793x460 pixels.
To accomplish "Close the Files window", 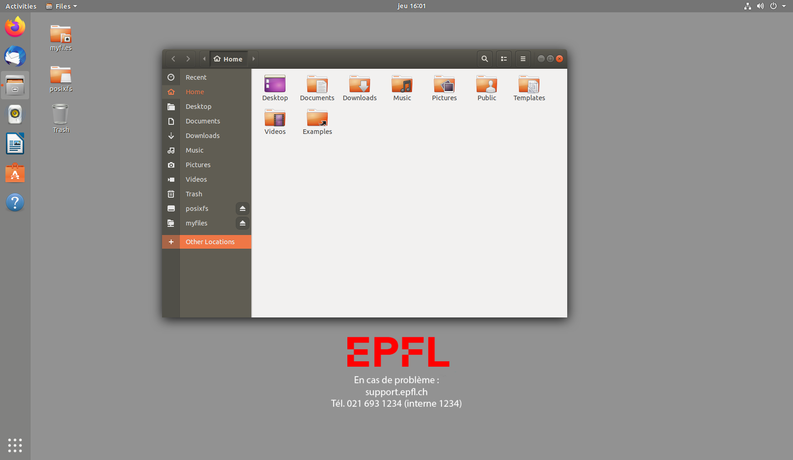I will pyautogui.click(x=559, y=59).
